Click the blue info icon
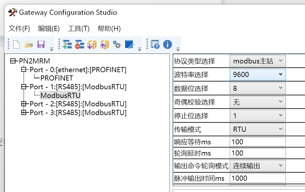The height and width of the screenshot is (192, 305). 167,44
